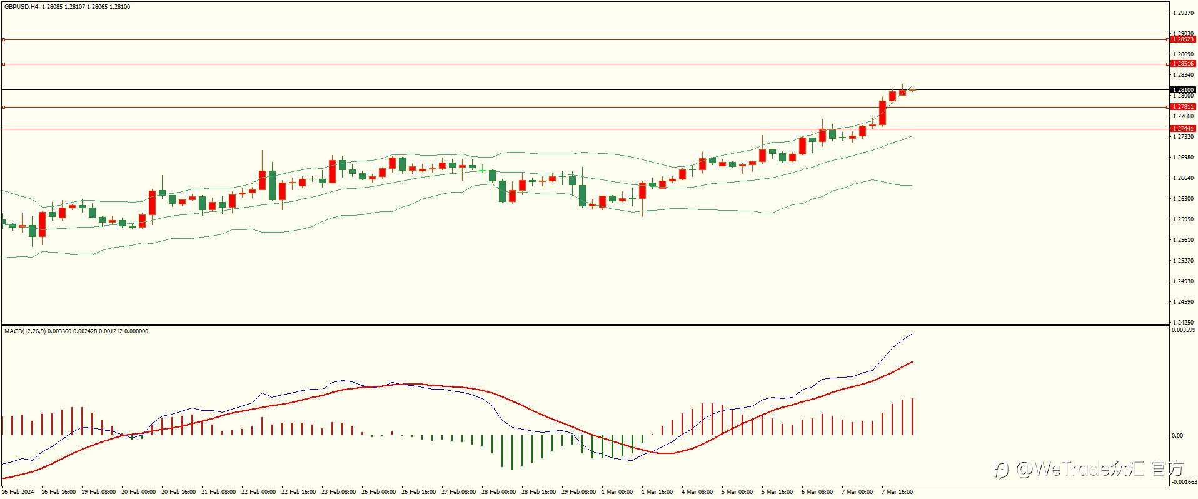Click the 16 Feb 2024 time label

pyautogui.click(x=18, y=492)
